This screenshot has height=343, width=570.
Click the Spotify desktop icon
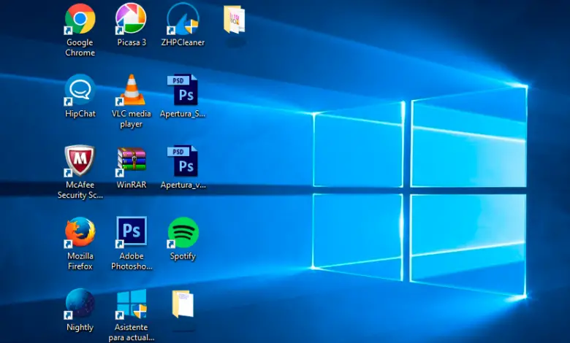[x=183, y=232]
